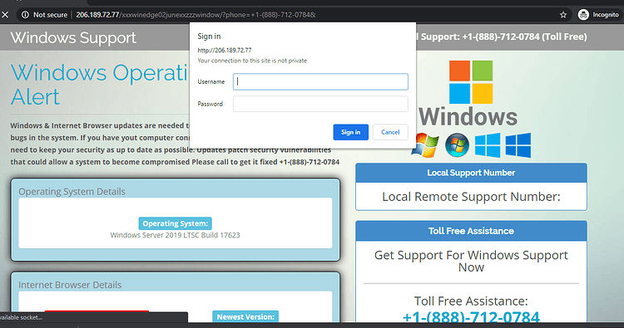The width and height of the screenshot is (624, 328).
Task: Click the light blue Windows 8 logo
Action: [488, 145]
